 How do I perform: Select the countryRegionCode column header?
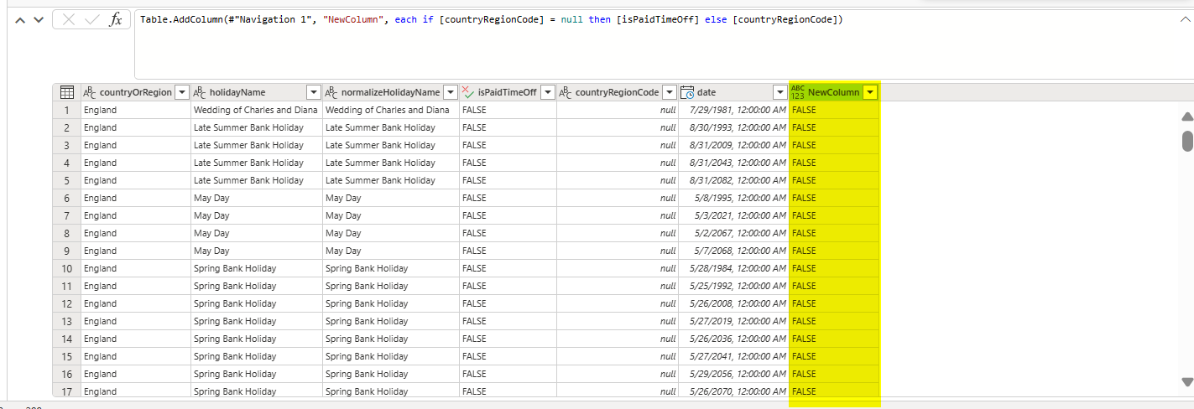pyautogui.click(x=617, y=92)
